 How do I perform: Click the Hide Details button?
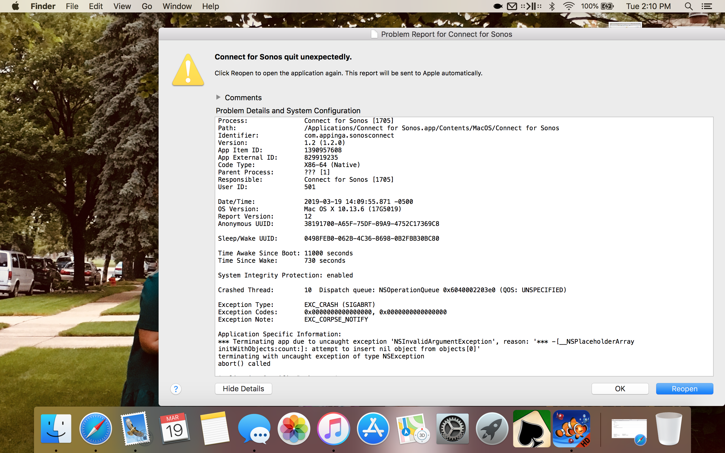243,388
